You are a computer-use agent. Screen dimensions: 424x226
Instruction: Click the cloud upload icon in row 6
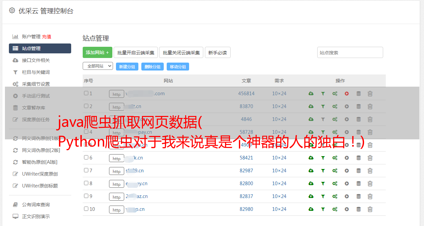tap(311, 158)
